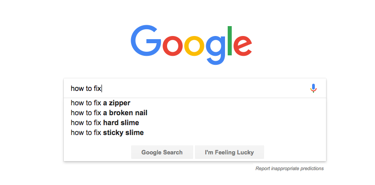Pick the "how to fix hard slime" suggestion
This screenshot has width=375, height=185.
pos(105,123)
